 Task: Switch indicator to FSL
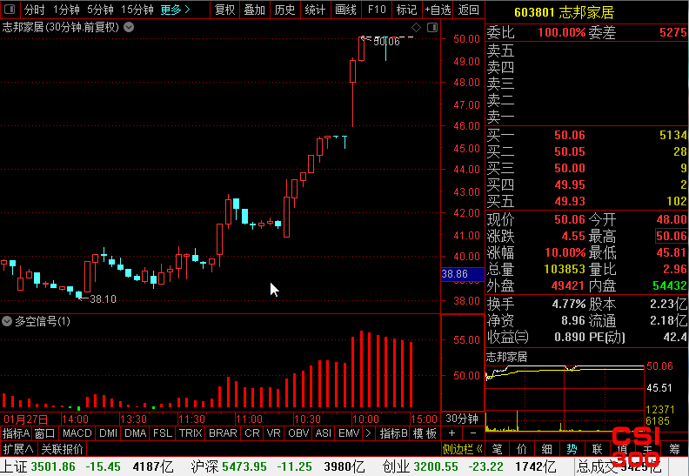coord(163,433)
